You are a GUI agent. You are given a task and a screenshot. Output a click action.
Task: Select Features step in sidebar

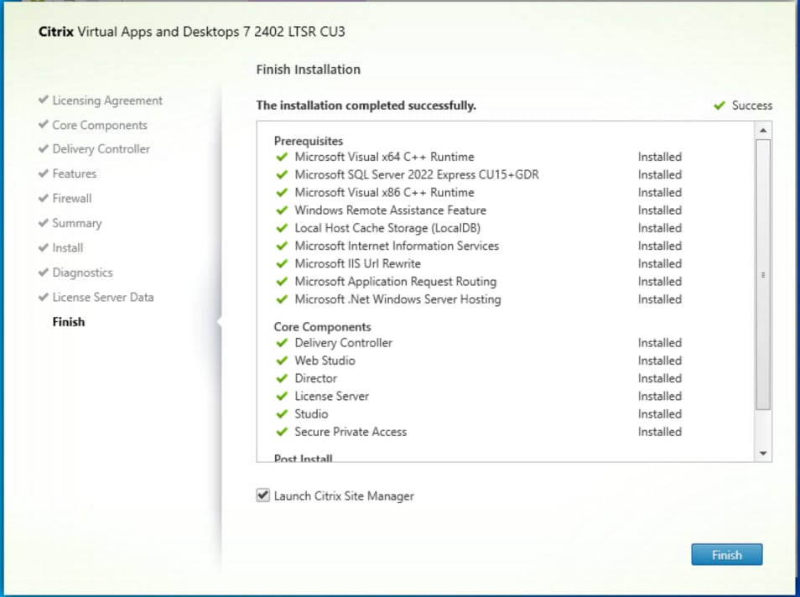(x=74, y=174)
